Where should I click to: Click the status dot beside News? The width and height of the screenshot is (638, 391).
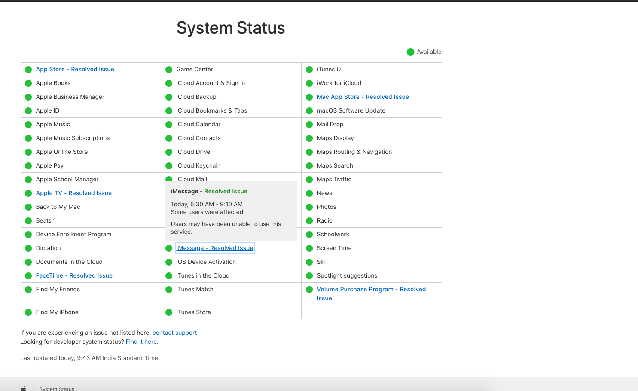pyautogui.click(x=309, y=193)
